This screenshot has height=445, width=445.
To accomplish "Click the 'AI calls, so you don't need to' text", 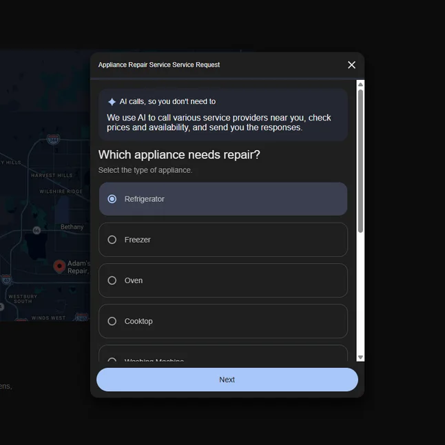I will [167, 101].
